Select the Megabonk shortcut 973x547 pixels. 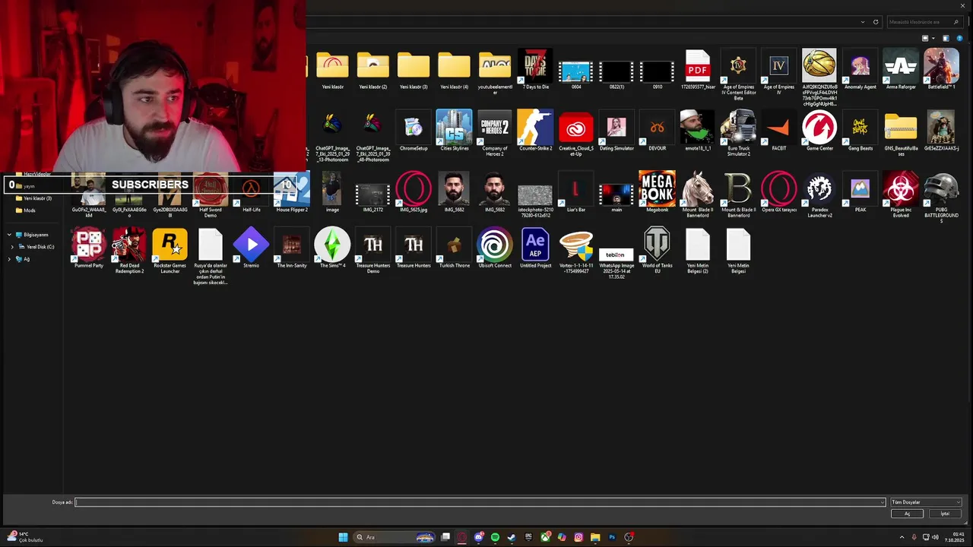(657, 191)
